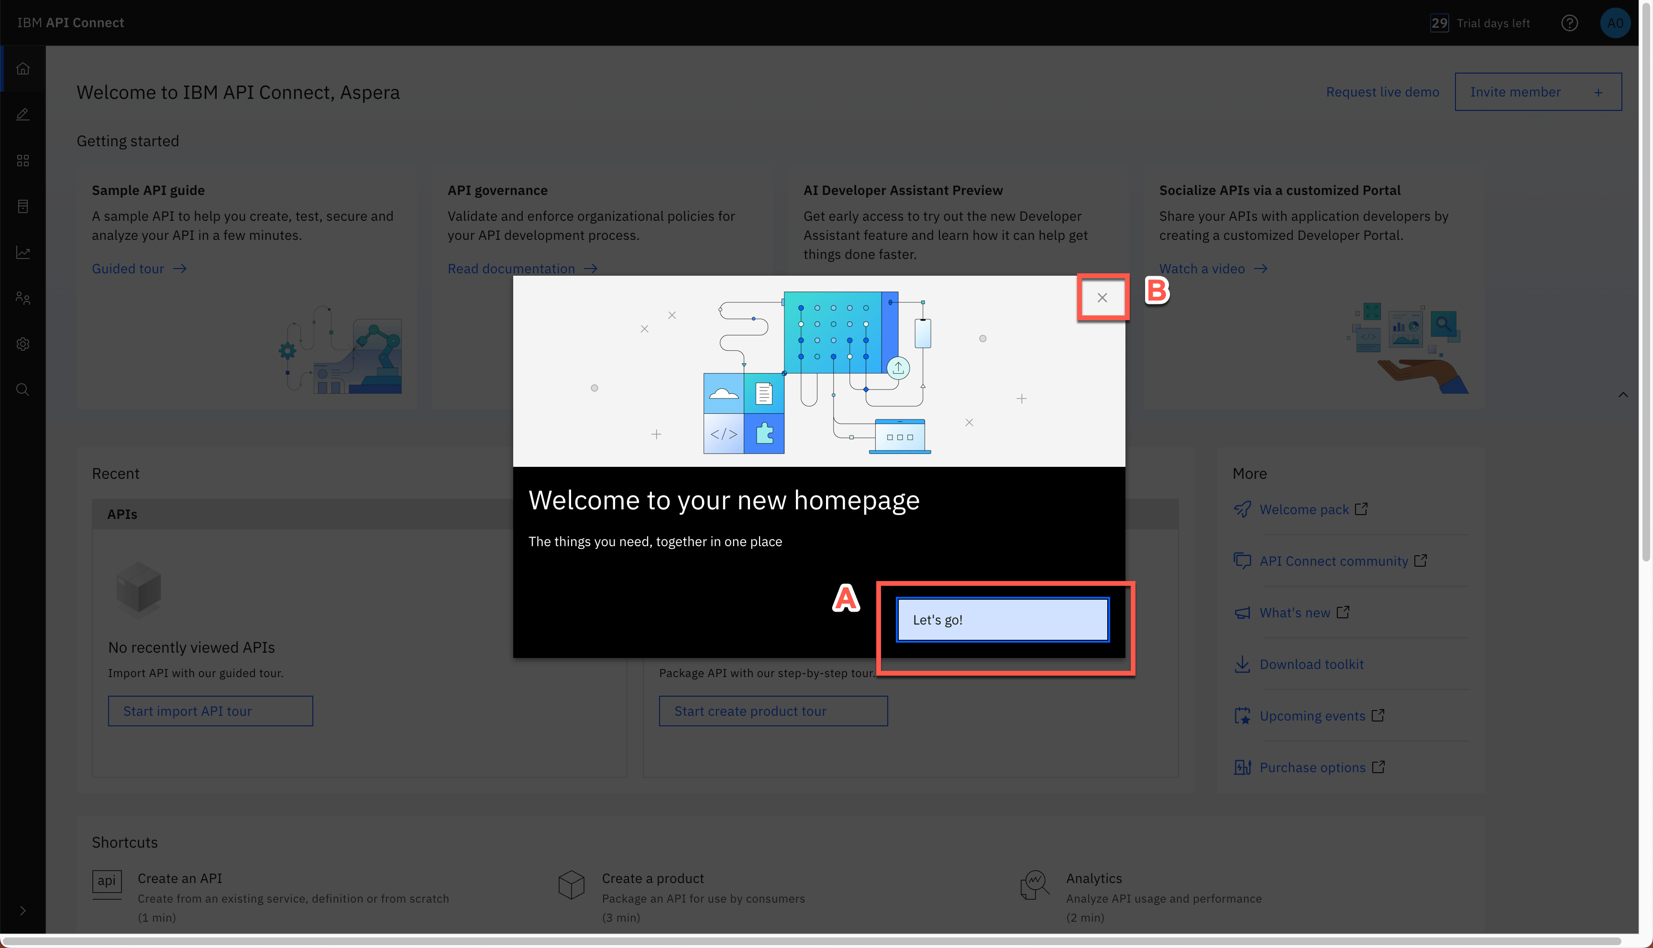Click the Search magnifier icon in sidebar
The image size is (1653, 948).
pyautogui.click(x=23, y=390)
